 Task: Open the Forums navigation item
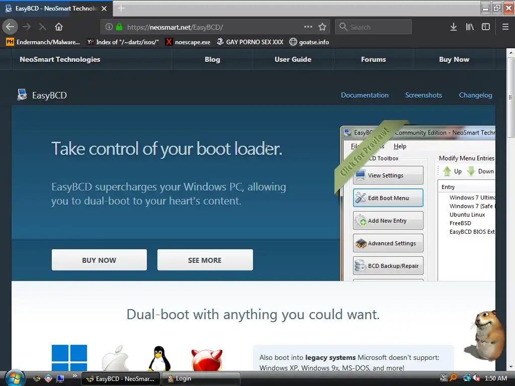(374, 59)
